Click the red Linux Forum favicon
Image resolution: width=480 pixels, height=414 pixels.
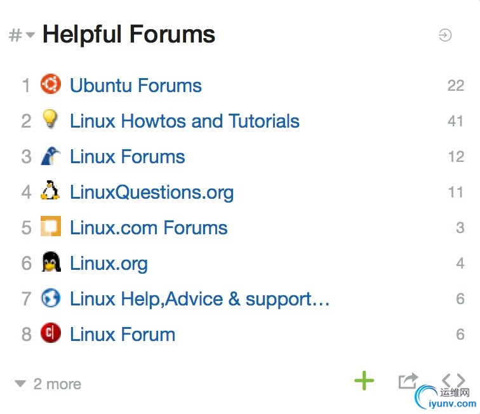coord(50,333)
